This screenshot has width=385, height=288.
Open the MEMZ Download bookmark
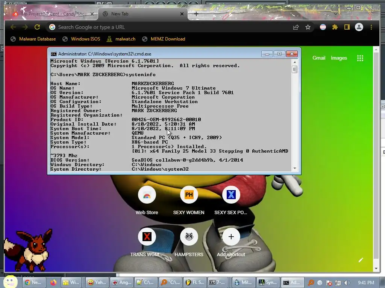tap(164, 39)
